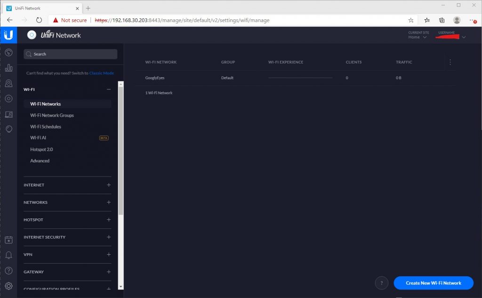Open the Dashboard speedometer icon in sidebar
Viewport: 482px width, 298px height.
pyautogui.click(x=8, y=52)
